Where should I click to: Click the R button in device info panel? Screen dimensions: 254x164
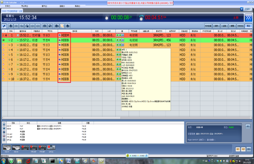point(248,126)
